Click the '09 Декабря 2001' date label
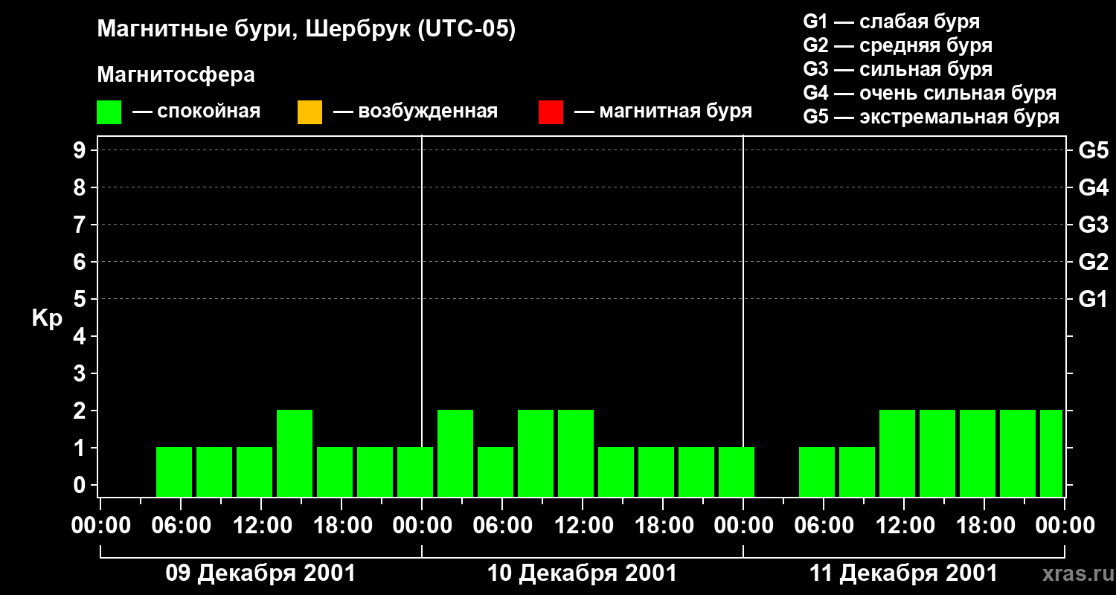Viewport: 1116px width, 595px height. pyautogui.click(x=260, y=573)
